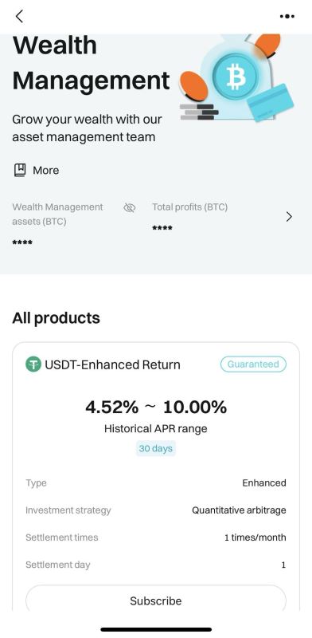The height and width of the screenshot is (638, 312).
Task: Click the Total profits (BTC) label
Action: [x=189, y=207]
